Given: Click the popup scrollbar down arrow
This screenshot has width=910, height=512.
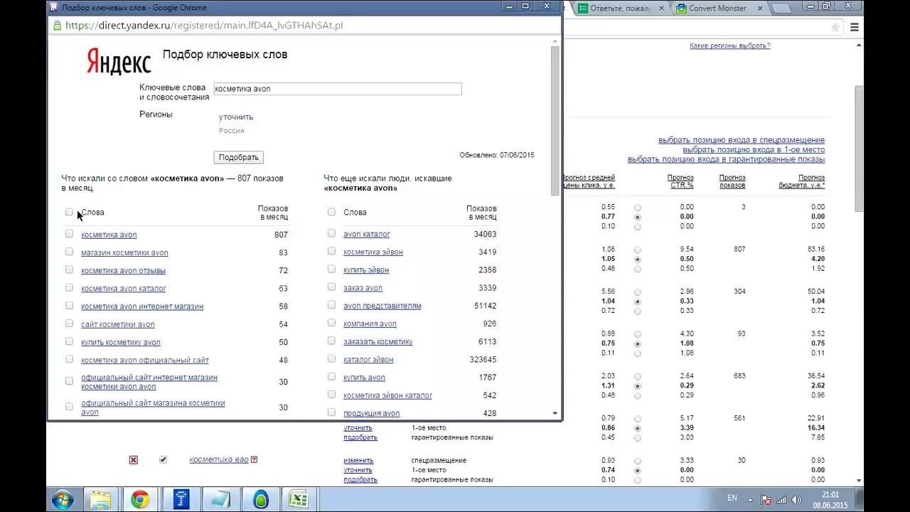Looking at the screenshot, I should 555,413.
